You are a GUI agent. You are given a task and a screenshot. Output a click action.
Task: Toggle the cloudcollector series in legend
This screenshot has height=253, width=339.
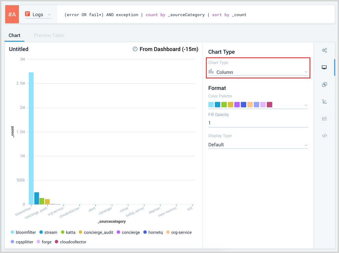tap(70, 242)
